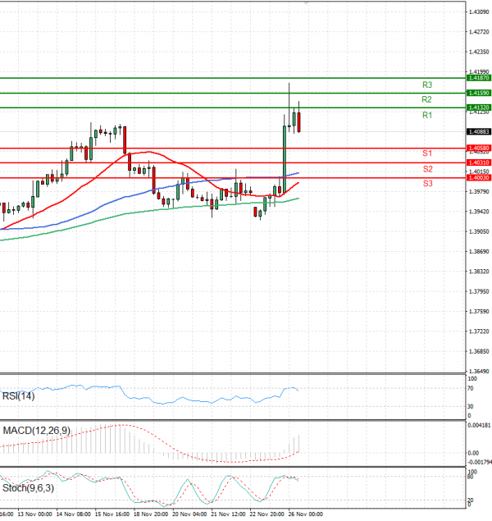The width and height of the screenshot is (492, 521).
Task: Click the green 1.41320 price tag
Action: tap(479, 107)
